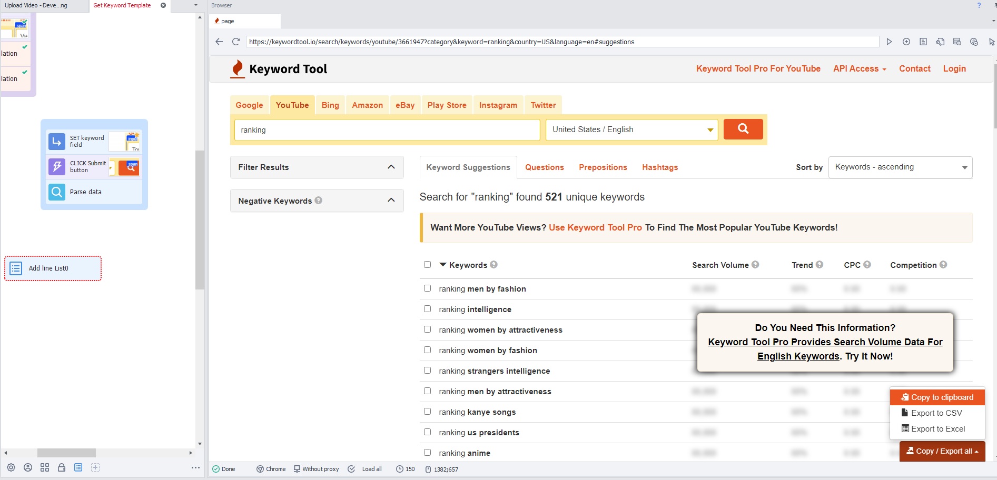
Task: Select Export to CSV option
Action: tap(937, 413)
